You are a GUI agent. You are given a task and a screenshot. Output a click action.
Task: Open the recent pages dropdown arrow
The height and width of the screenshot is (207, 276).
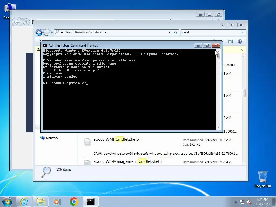pyautogui.click(x=52, y=33)
